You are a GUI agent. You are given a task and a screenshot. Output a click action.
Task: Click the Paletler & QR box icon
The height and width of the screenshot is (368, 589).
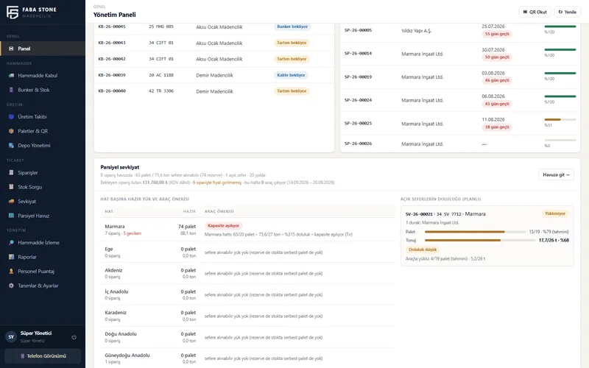[11, 131]
